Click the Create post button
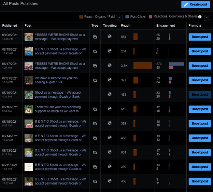 point(195,4)
